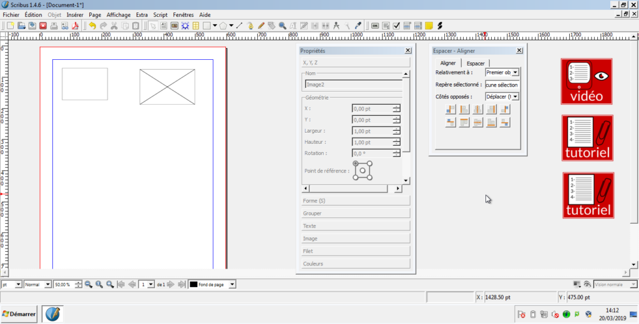Select the Text Frame tool
This screenshot has width=639, height=324.
coord(163,26)
